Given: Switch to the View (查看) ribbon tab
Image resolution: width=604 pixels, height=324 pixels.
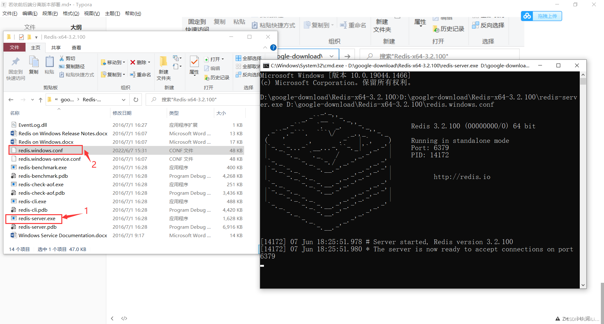Looking at the screenshot, I should pos(76,47).
